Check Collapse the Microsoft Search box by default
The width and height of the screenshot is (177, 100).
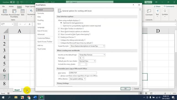tap(59, 43)
